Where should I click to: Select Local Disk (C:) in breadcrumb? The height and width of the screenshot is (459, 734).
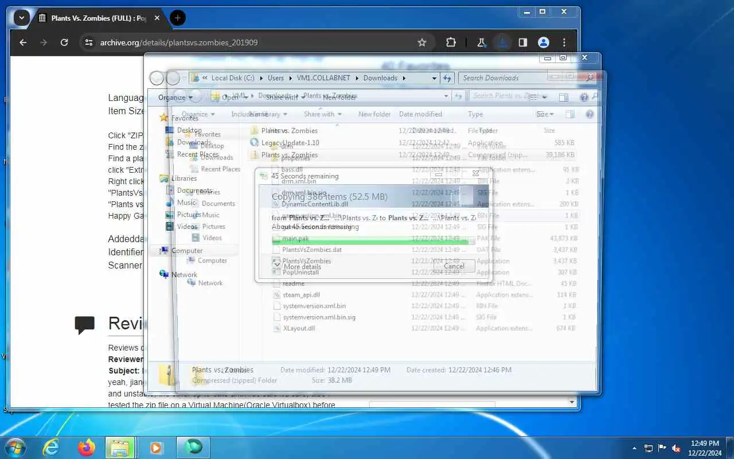232,78
